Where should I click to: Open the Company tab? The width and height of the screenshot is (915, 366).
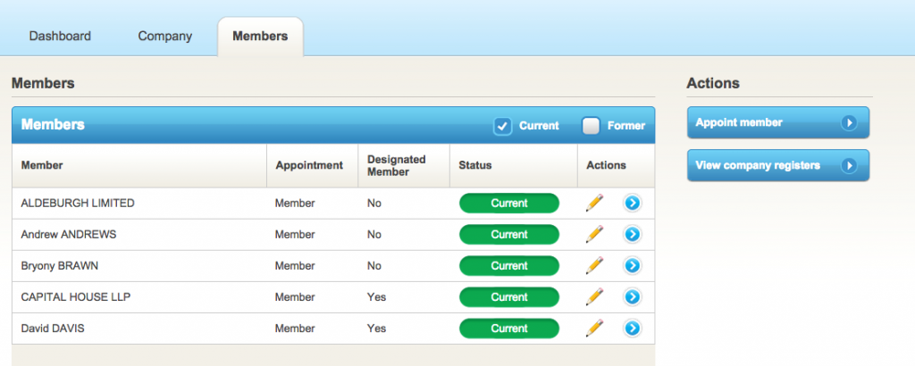coord(164,37)
